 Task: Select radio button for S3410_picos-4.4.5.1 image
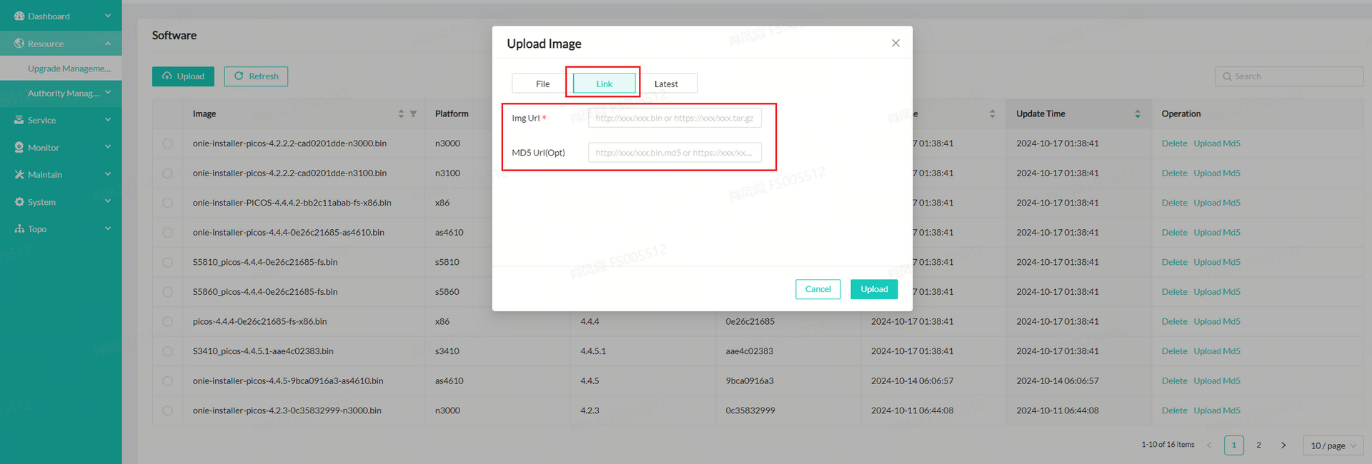point(167,351)
